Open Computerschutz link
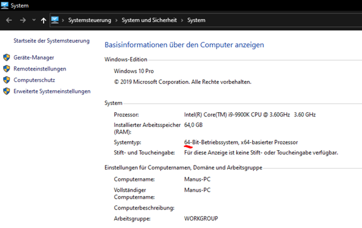 pyautogui.click(x=34, y=80)
